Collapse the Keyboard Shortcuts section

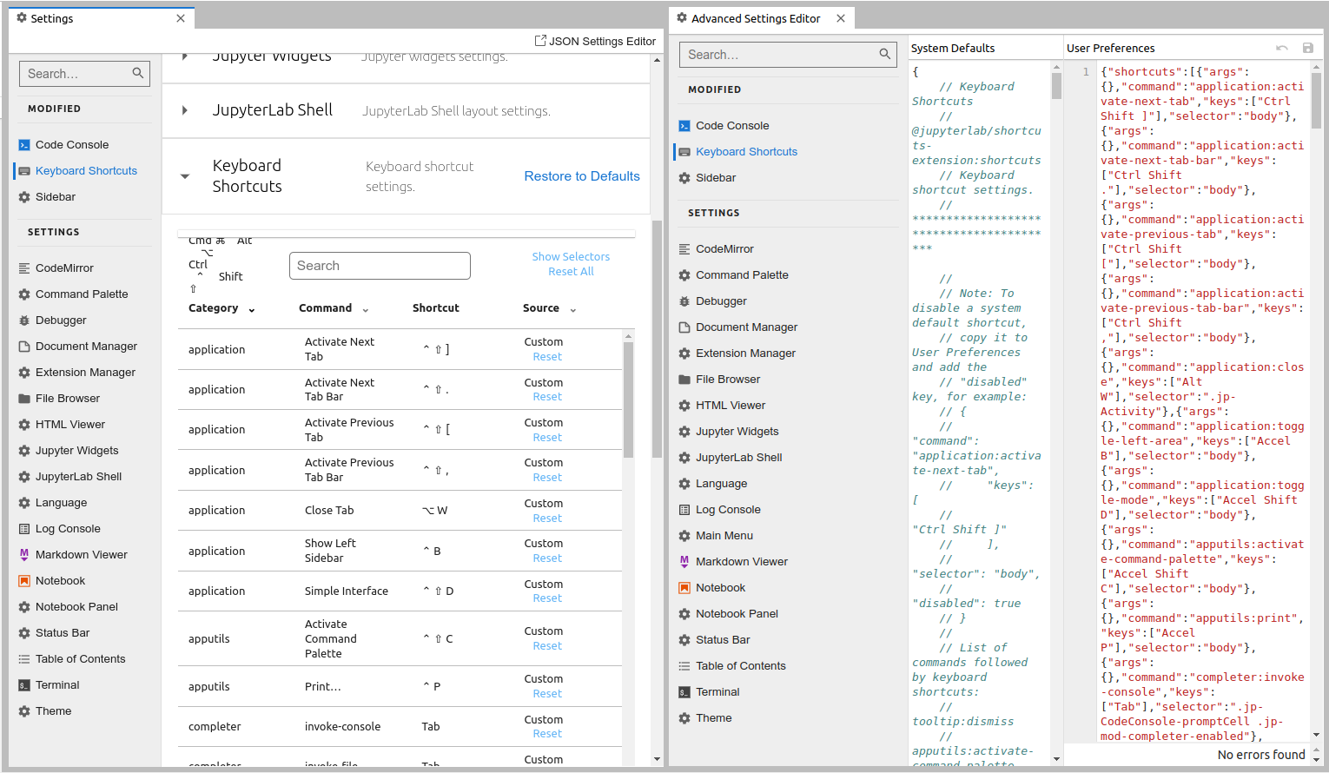tap(184, 175)
